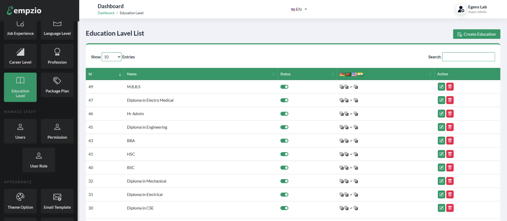Image resolution: width=507 pixels, height=221 pixels.
Task: Open the Show entries count dropdown
Action: [111, 57]
